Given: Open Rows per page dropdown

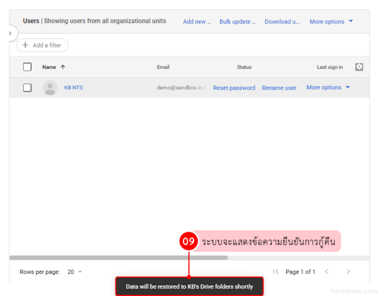Looking at the screenshot, I should click(x=75, y=272).
